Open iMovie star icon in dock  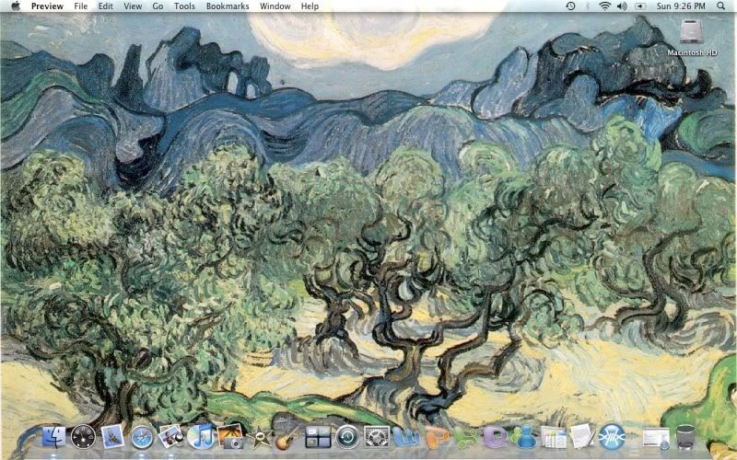click(259, 436)
